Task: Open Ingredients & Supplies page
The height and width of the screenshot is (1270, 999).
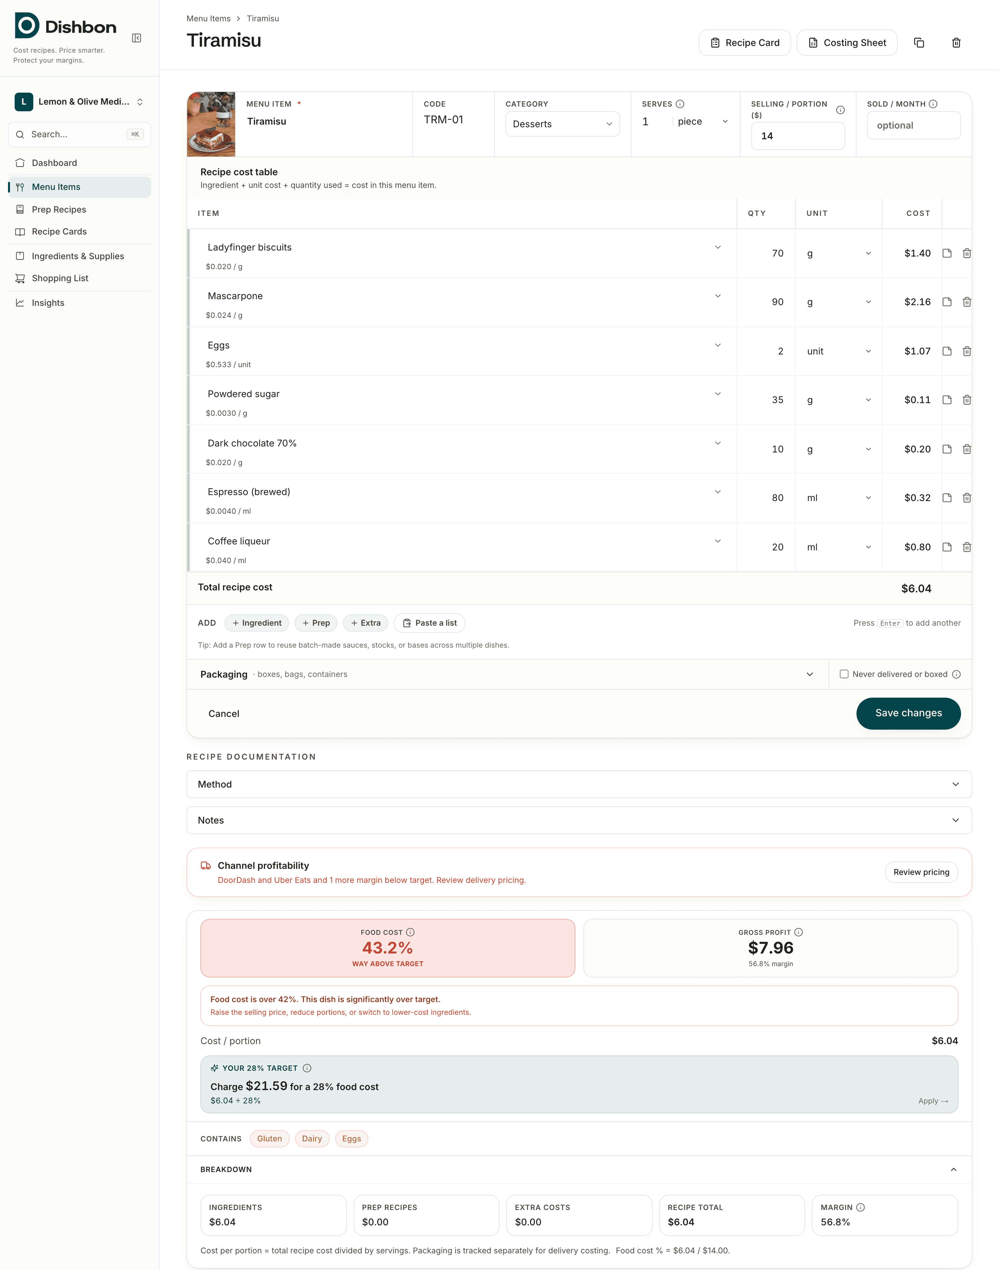Action: pyautogui.click(x=80, y=256)
